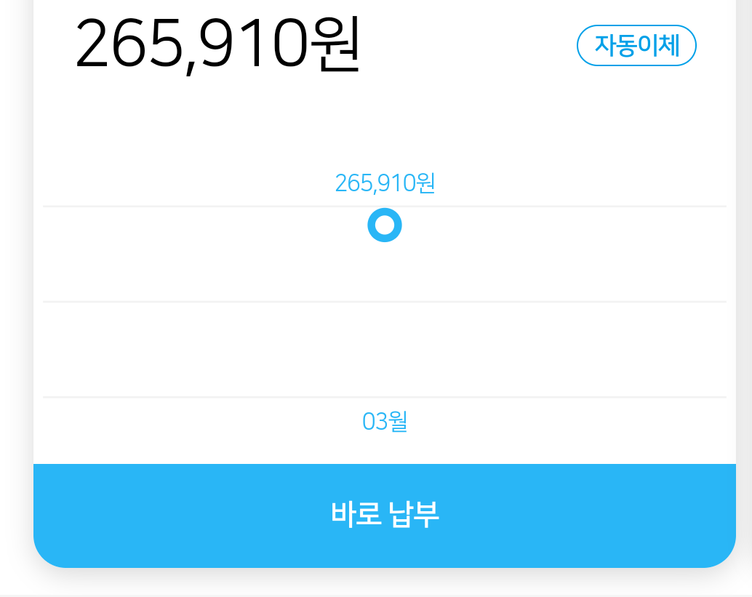
Task: Tap the white center of the ring marker
Action: (385, 225)
